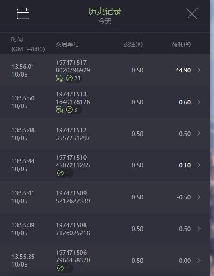214x276 pixels.
Task: Open the calendar date picker icon
Action: (23, 14)
